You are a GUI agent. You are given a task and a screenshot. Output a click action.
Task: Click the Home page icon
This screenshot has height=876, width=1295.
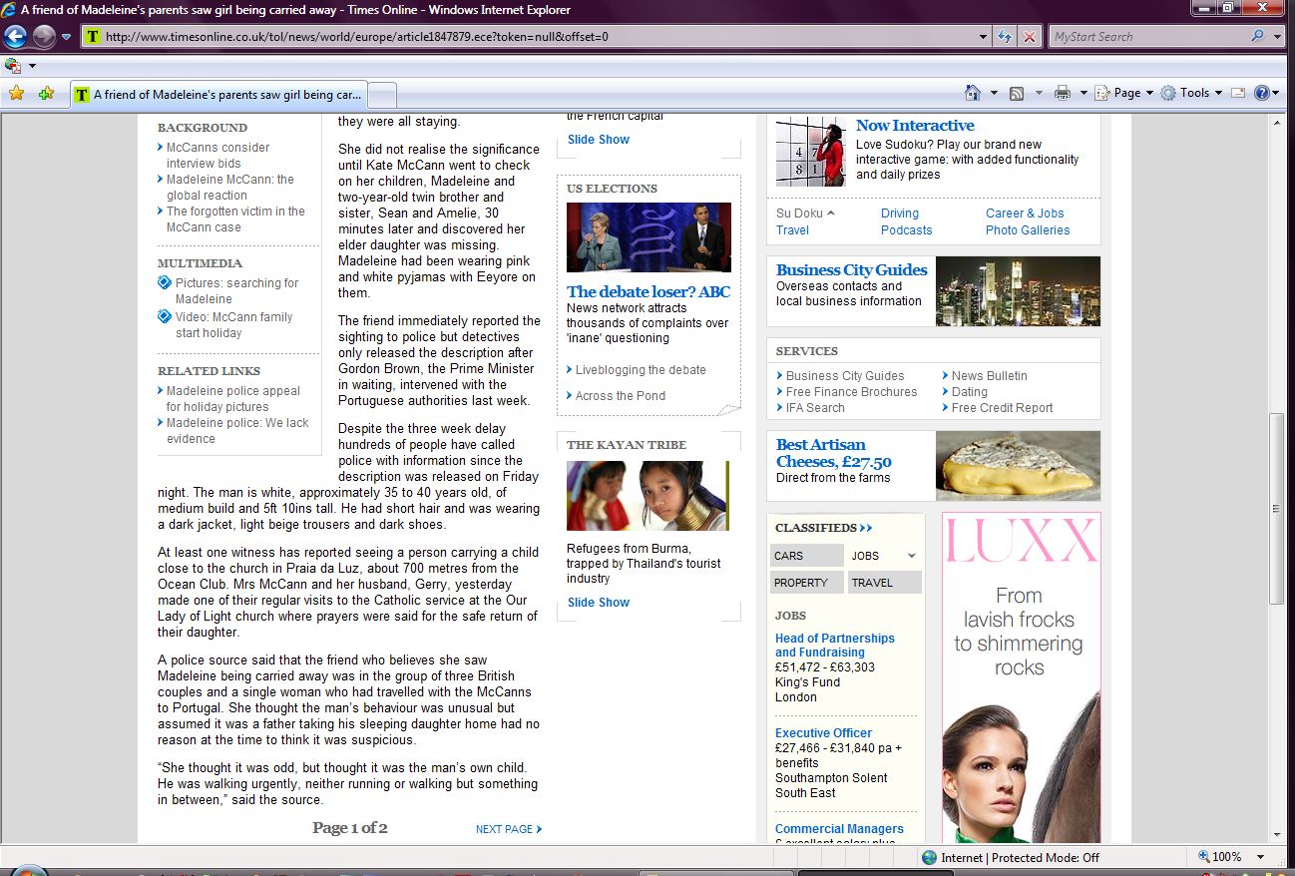click(x=973, y=93)
